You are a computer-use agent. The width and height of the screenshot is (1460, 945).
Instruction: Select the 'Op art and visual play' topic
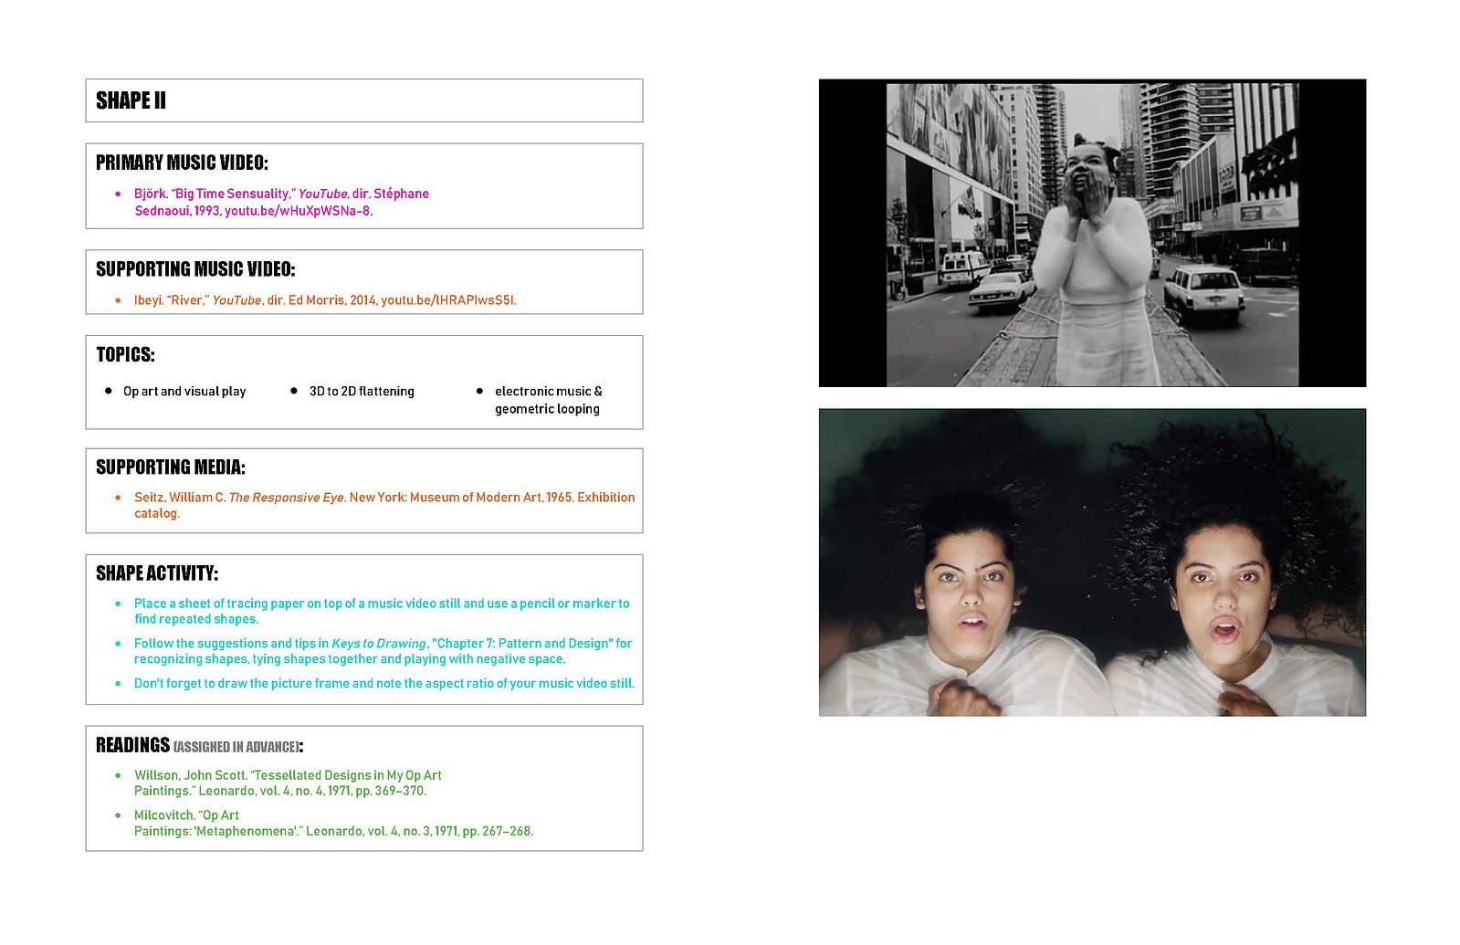184,392
